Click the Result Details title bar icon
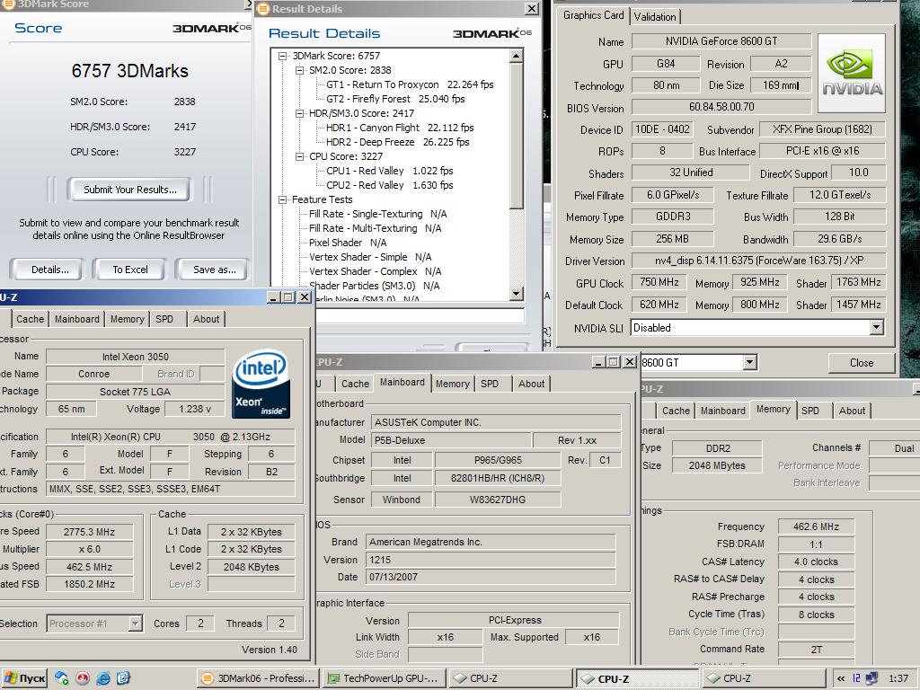This screenshot has width=920, height=690. [263, 9]
